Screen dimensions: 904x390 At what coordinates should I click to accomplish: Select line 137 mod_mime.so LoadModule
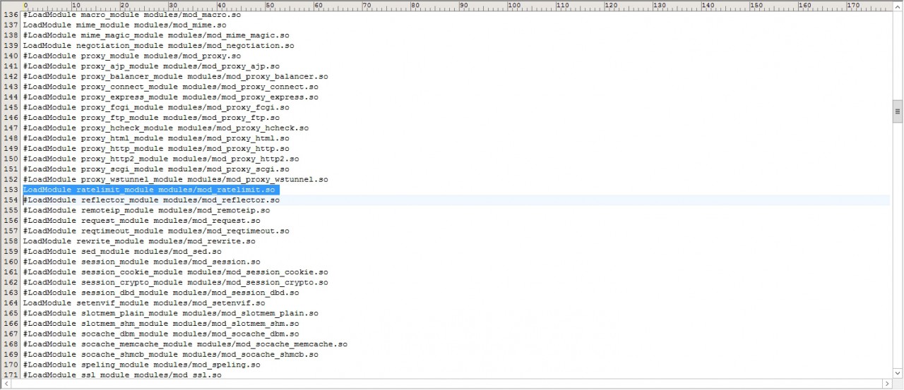pos(125,25)
